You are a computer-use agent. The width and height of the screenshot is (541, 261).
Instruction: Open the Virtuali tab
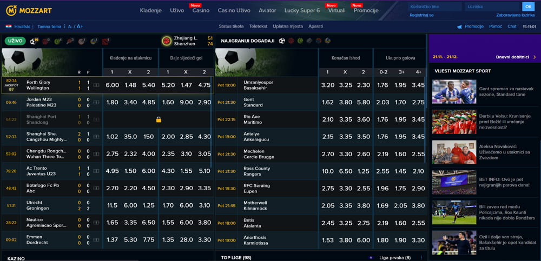tap(337, 10)
